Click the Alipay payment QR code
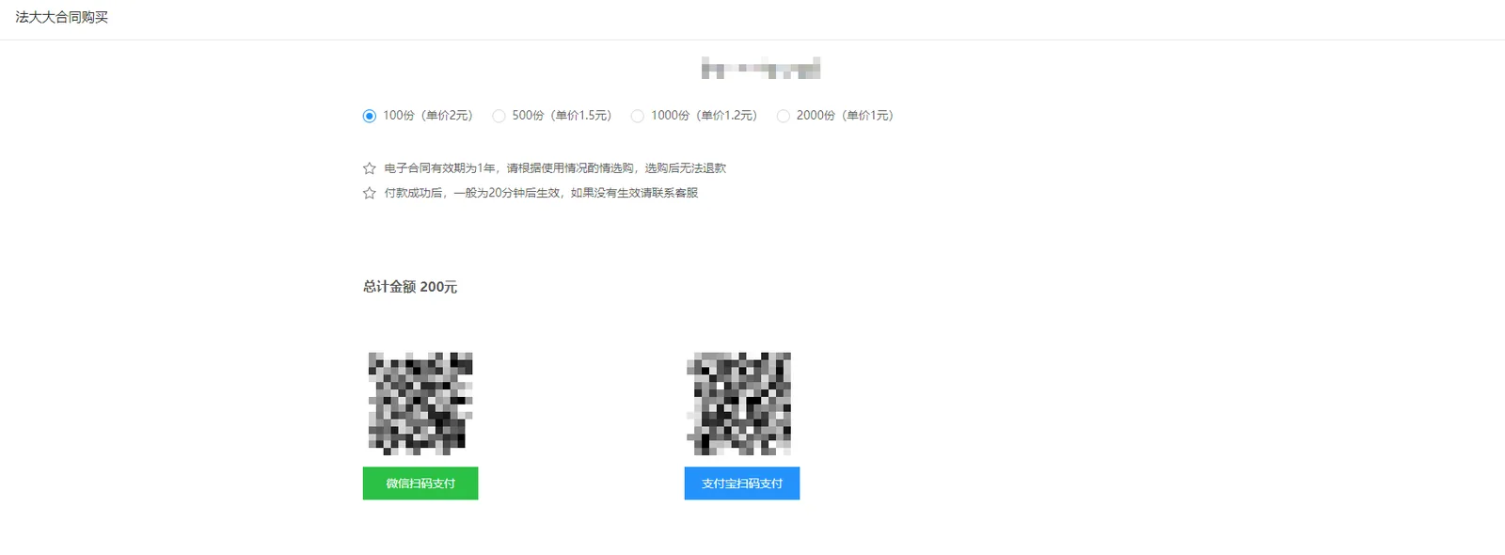 (x=739, y=404)
